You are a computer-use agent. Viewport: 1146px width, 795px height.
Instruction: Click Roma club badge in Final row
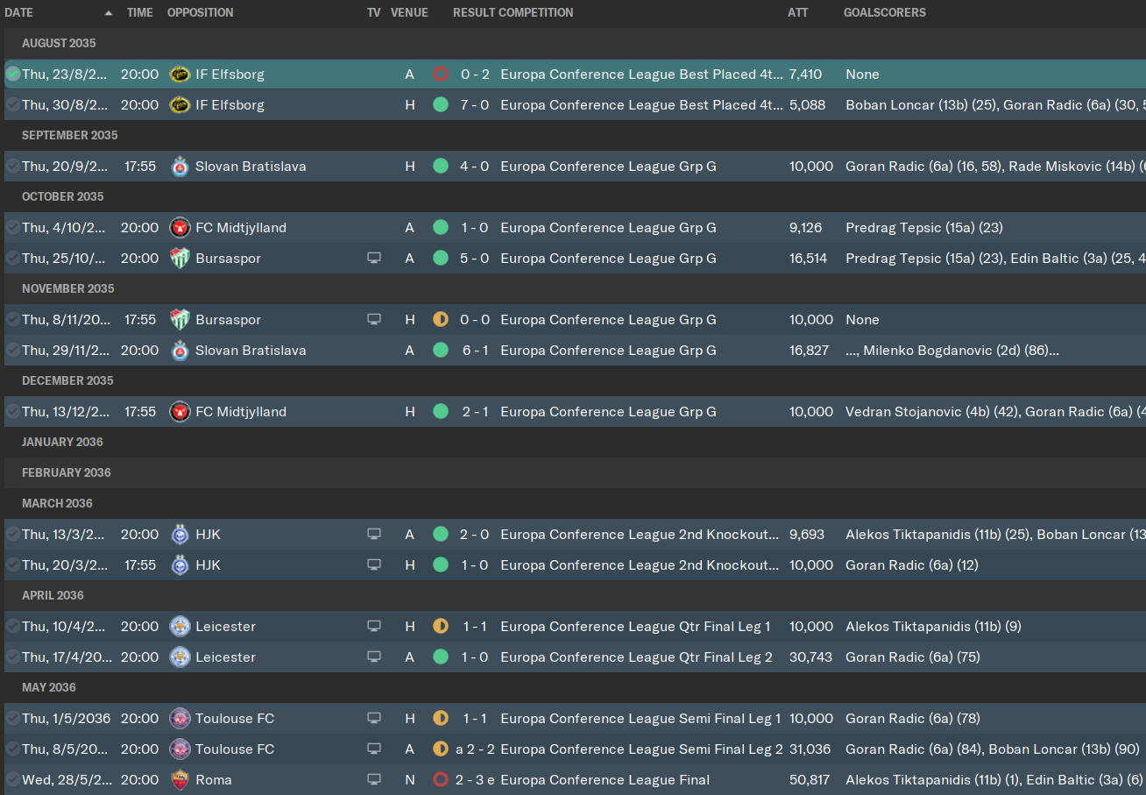pos(180,780)
